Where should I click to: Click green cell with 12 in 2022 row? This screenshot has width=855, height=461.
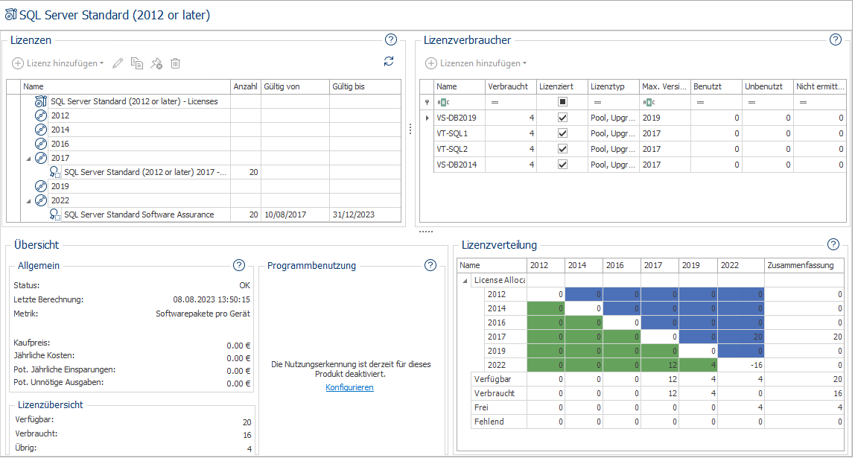[660, 365]
